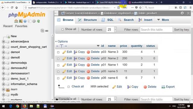
Task: Sort by quantity column header
Action: [137, 46]
